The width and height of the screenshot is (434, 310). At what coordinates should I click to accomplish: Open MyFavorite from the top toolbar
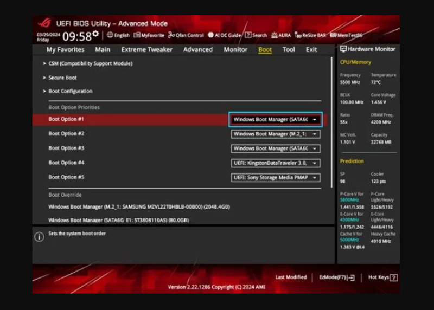click(x=149, y=35)
